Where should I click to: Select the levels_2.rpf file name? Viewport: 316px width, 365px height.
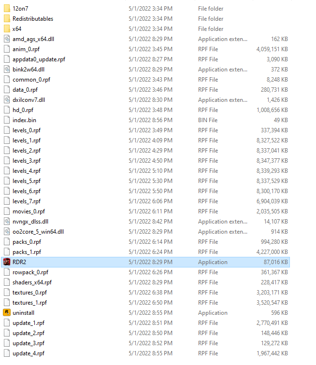tap(27, 151)
